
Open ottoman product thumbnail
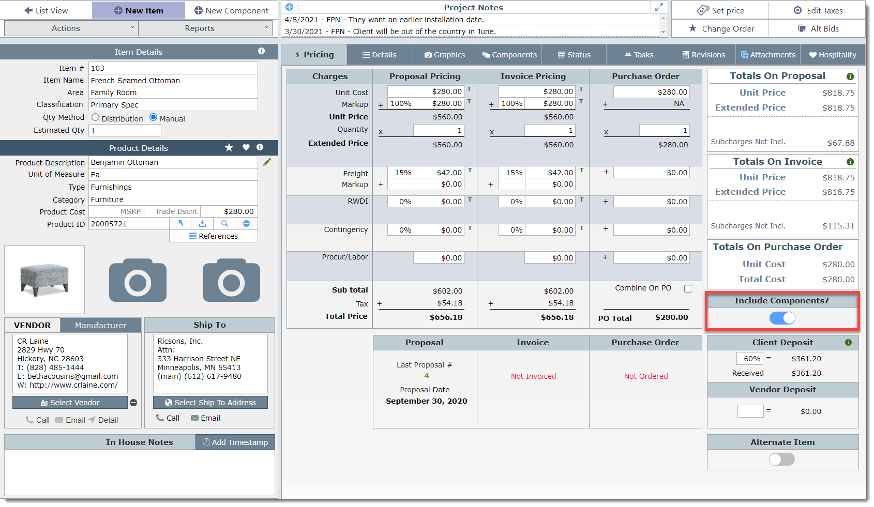(44, 280)
